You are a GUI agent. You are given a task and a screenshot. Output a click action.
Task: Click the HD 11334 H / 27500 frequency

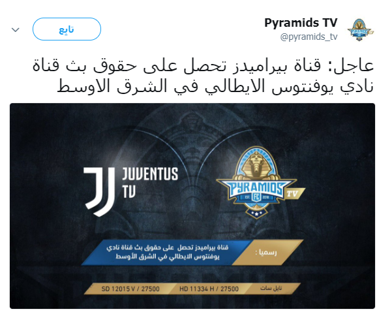[x=209, y=289]
